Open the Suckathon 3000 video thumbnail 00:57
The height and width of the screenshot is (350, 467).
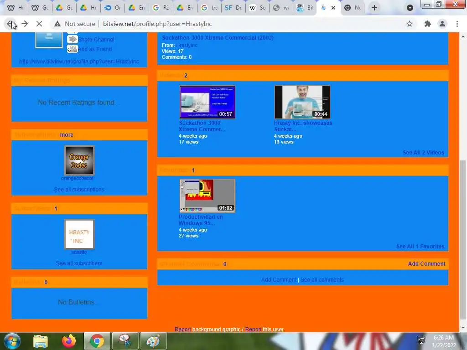pyautogui.click(x=208, y=102)
